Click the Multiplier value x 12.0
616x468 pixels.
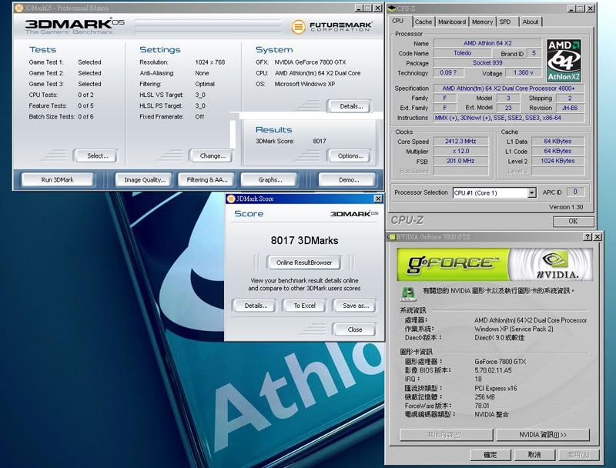(460, 151)
